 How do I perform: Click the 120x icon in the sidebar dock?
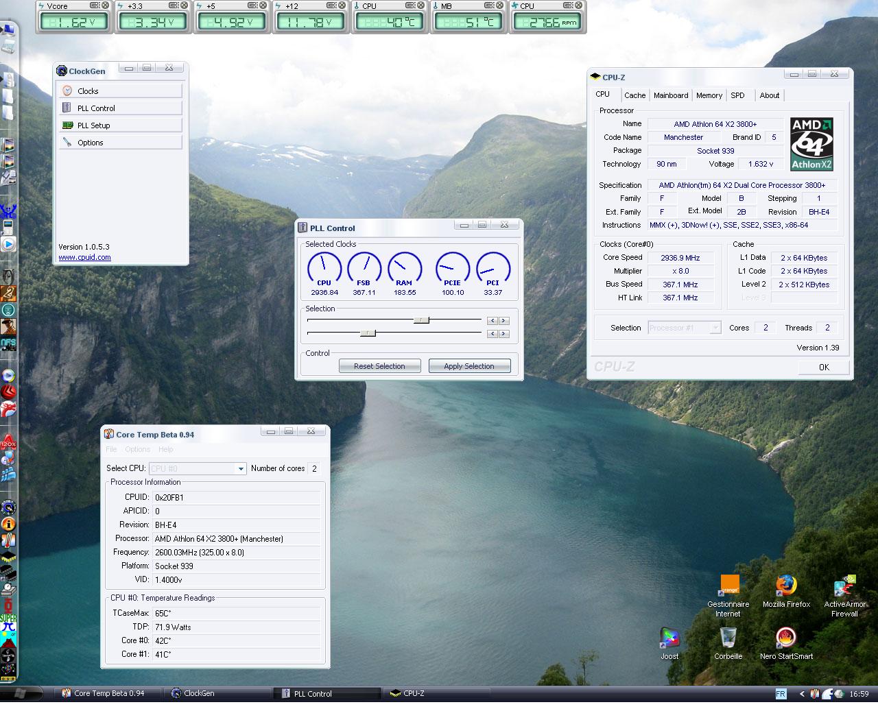(8, 442)
